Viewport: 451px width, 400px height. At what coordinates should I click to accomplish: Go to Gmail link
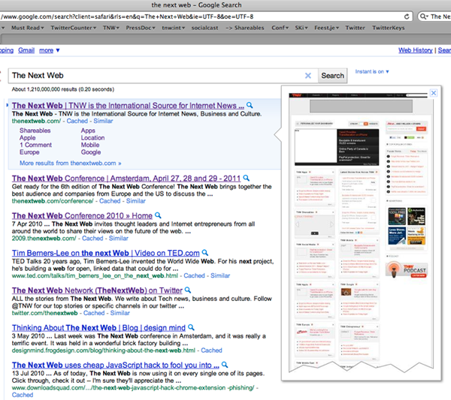coord(26,50)
